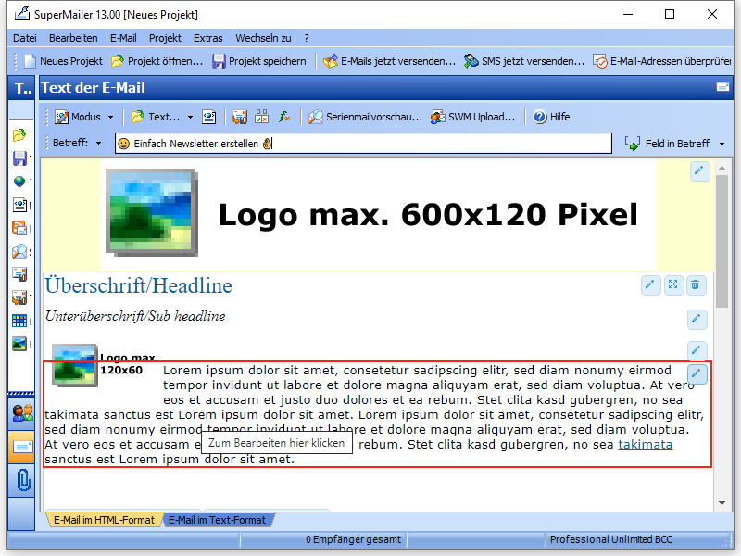Screen dimensions: 741x556
Task: Click the orange RSS feed icon in sidebar
Action: 19,228
